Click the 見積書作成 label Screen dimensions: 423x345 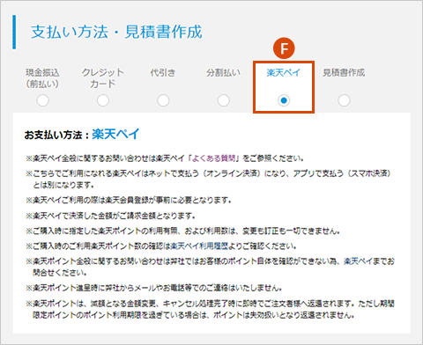344,72
